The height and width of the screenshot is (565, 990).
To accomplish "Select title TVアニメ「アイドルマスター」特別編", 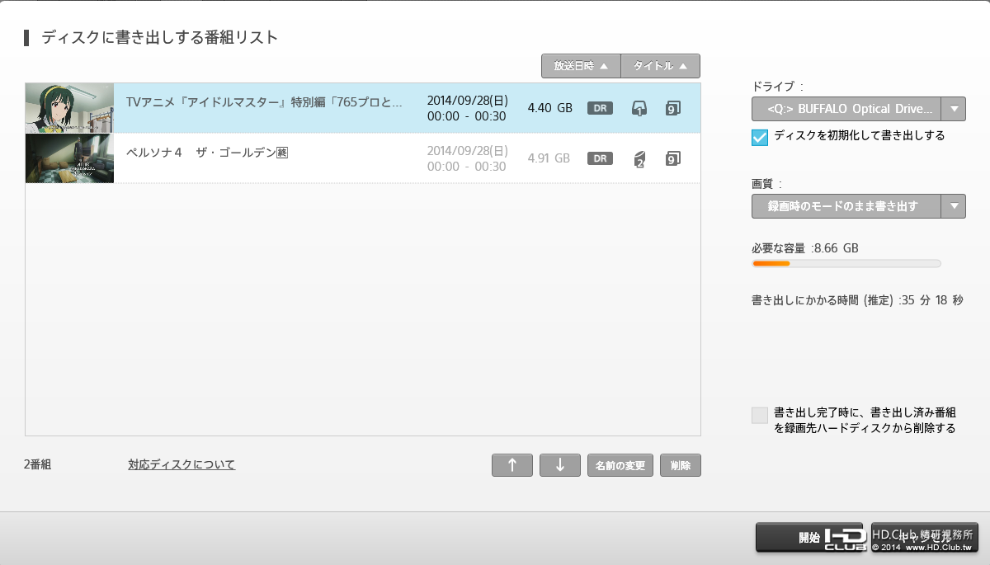I will pyautogui.click(x=264, y=103).
